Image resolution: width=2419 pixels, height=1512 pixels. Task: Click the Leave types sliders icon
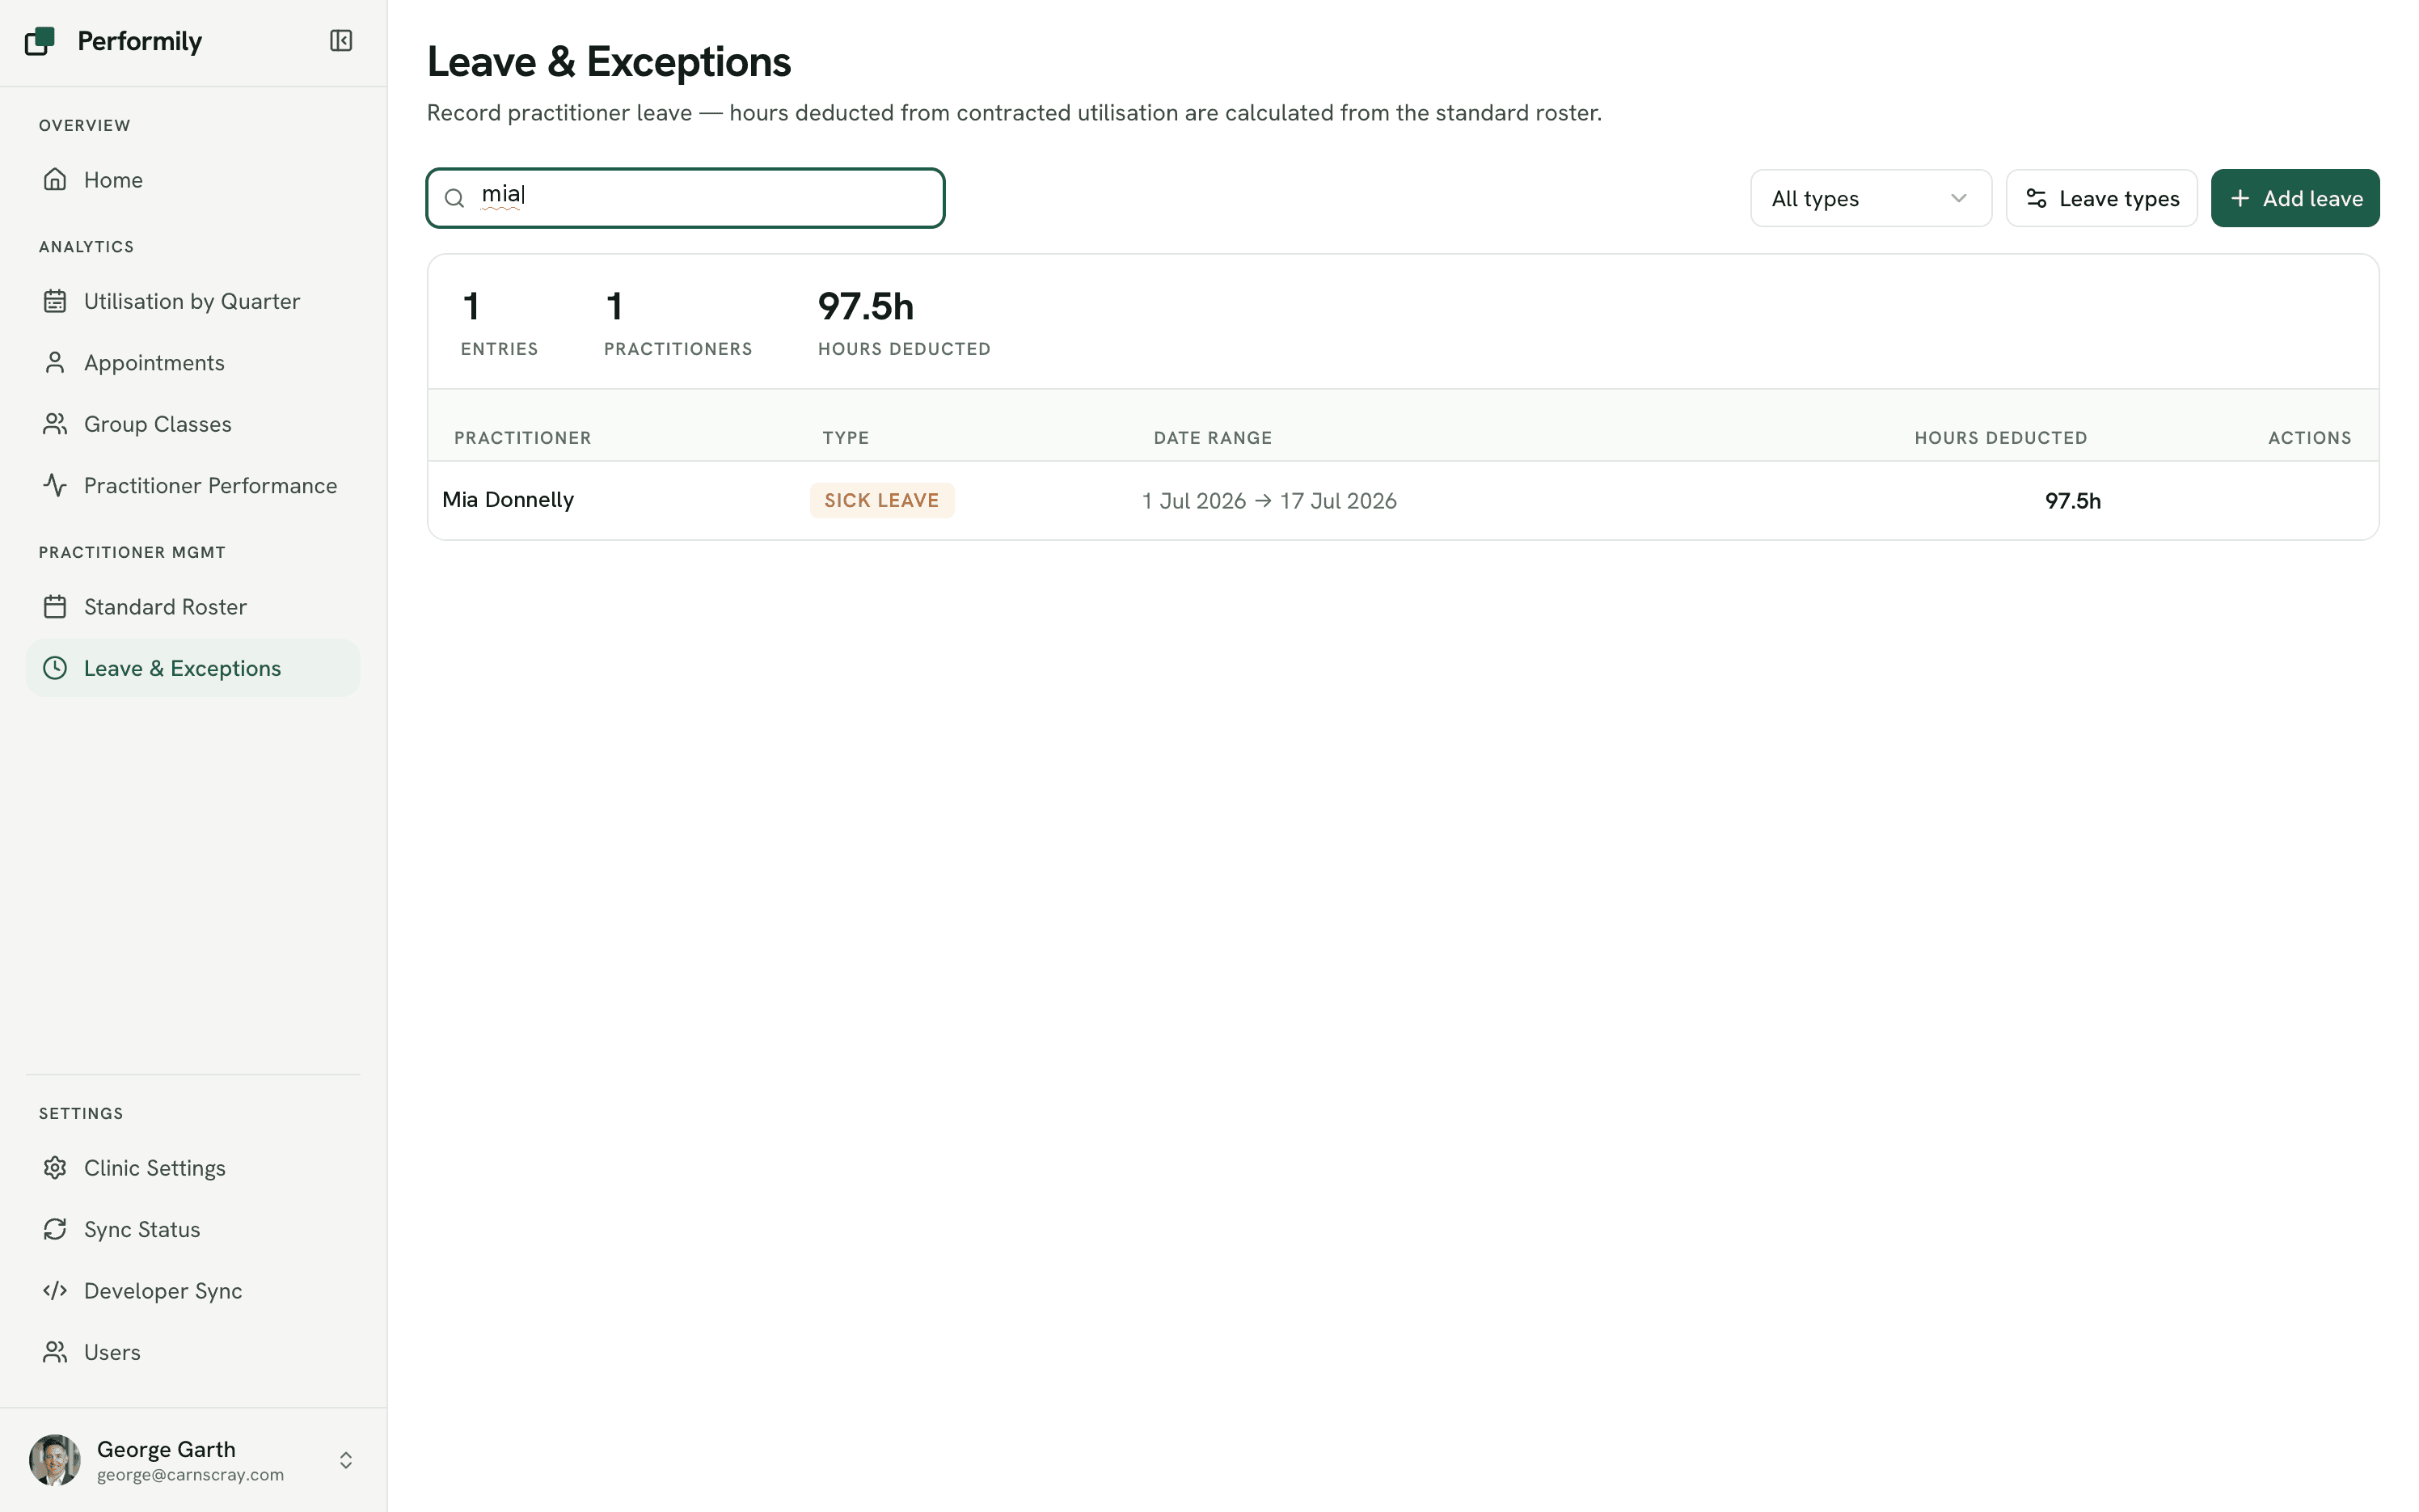tap(2036, 198)
